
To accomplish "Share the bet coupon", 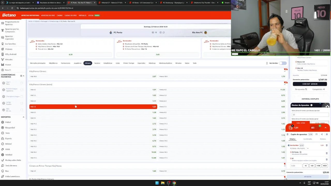I will pyautogui.click(x=322, y=134).
